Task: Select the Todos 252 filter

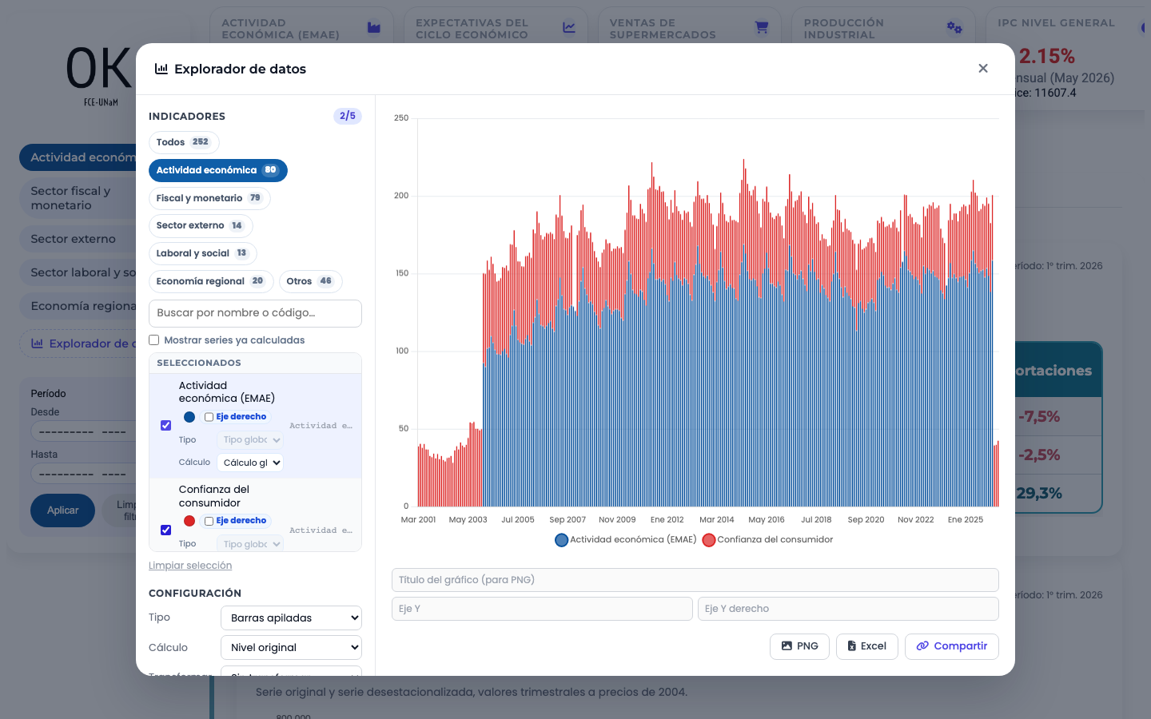Action: [184, 142]
